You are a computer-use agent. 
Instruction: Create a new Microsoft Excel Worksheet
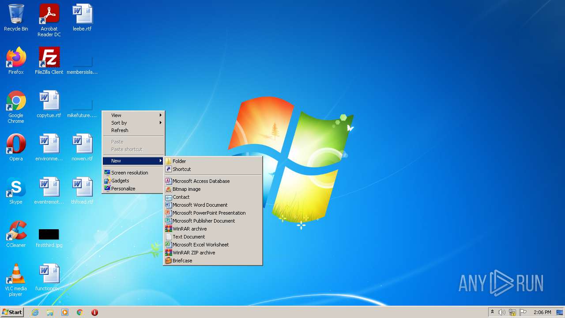(213, 245)
